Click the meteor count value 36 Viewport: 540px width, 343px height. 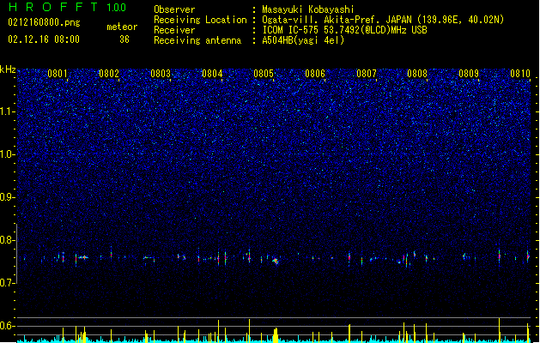pyautogui.click(x=124, y=39)
